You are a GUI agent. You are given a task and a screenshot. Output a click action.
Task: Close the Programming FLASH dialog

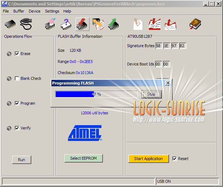[168, 83]
